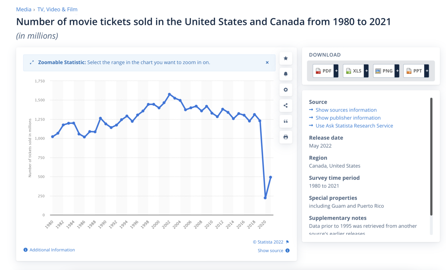446x270 pixels.
Task: Click the share icon
Action: point(285,105)
